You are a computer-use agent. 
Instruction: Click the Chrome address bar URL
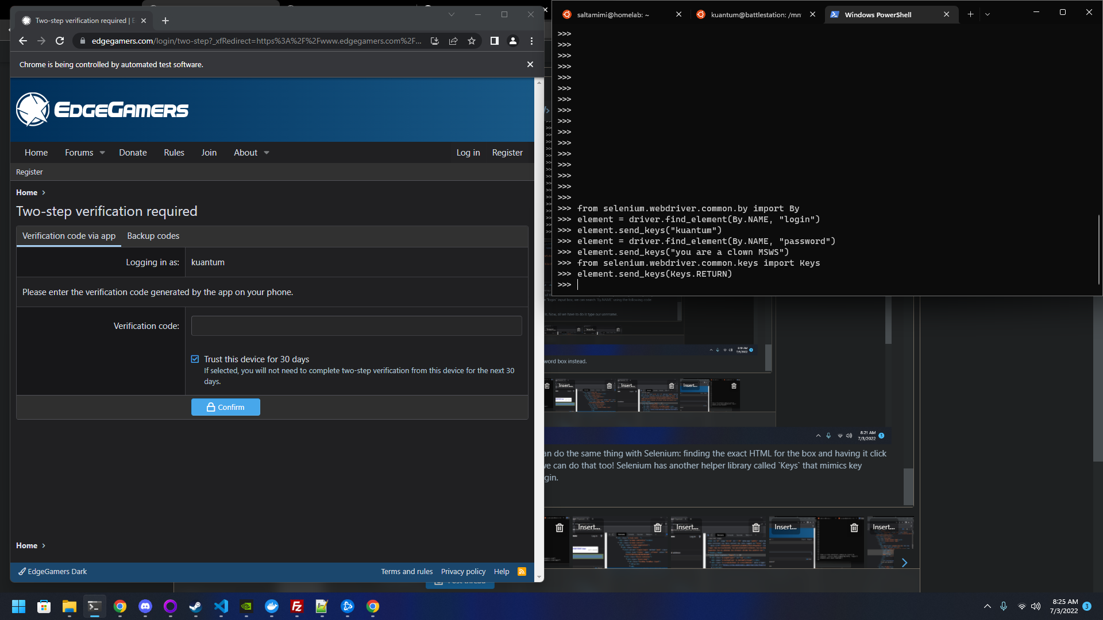[x=256, y=41]
